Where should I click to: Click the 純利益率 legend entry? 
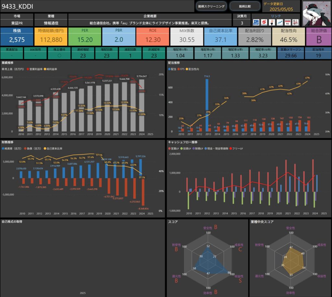tap(50, 69)
